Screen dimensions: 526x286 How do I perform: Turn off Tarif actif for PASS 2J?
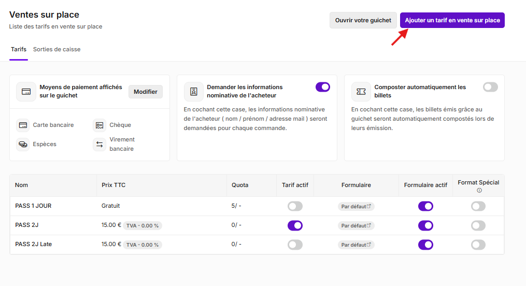click(295, 226)
